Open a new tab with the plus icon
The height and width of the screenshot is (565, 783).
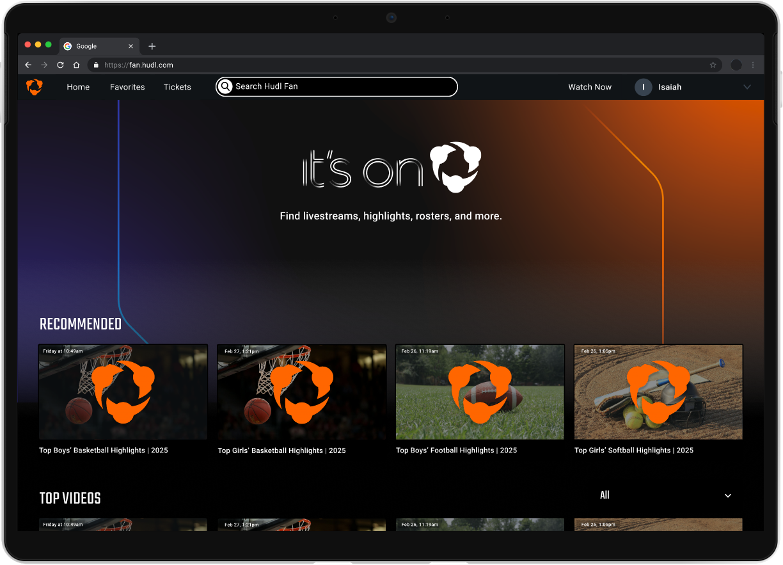click(x=152, y=46)
